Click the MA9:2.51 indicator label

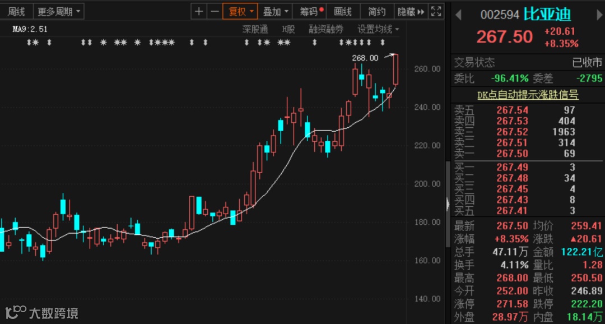(x=30, y=29)
